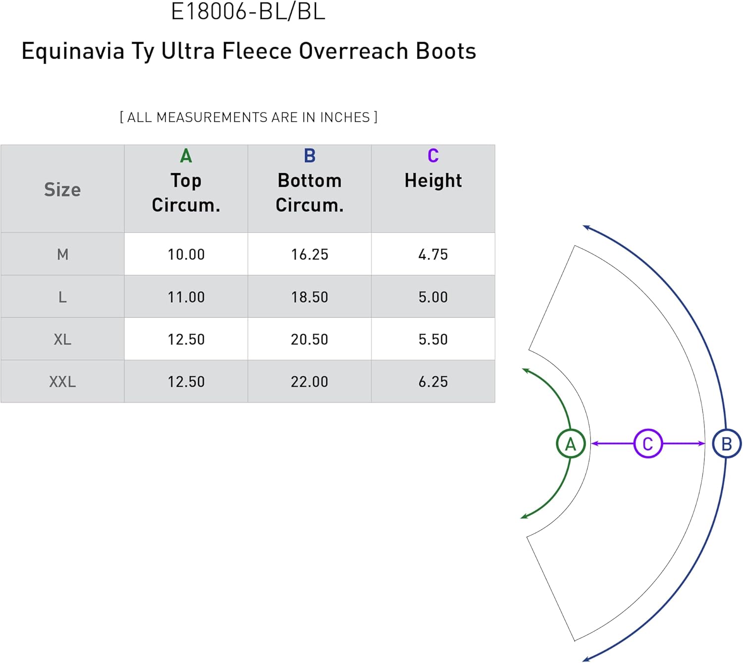Click the green letter A column header
The width and height of the screenshot is (743, 663).
click(x=186, y=156)
